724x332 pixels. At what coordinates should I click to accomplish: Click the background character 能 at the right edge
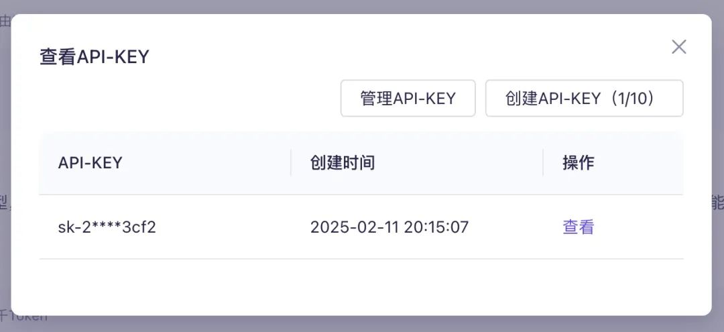(717, 201)
